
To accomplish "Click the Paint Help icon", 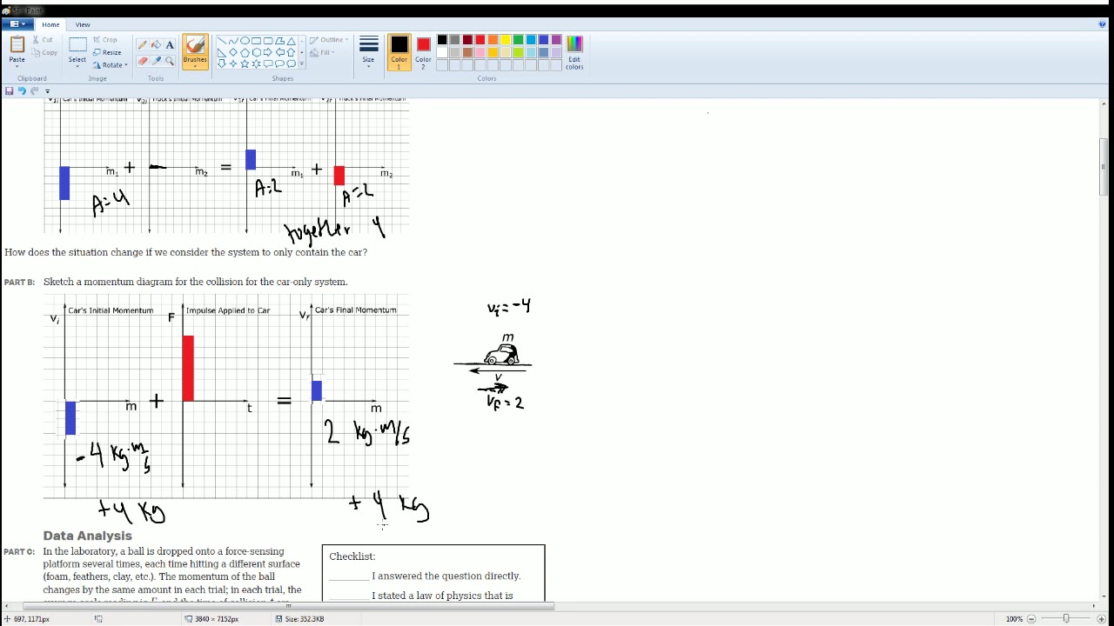I will point(1102,24).
